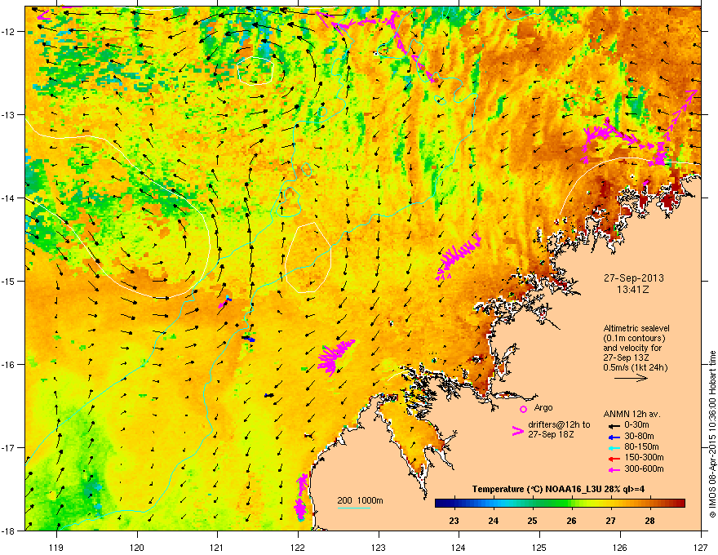Click the longitude axis label "127"
The height and width of the screenshot is (555, 718).
tap(701, 548)
